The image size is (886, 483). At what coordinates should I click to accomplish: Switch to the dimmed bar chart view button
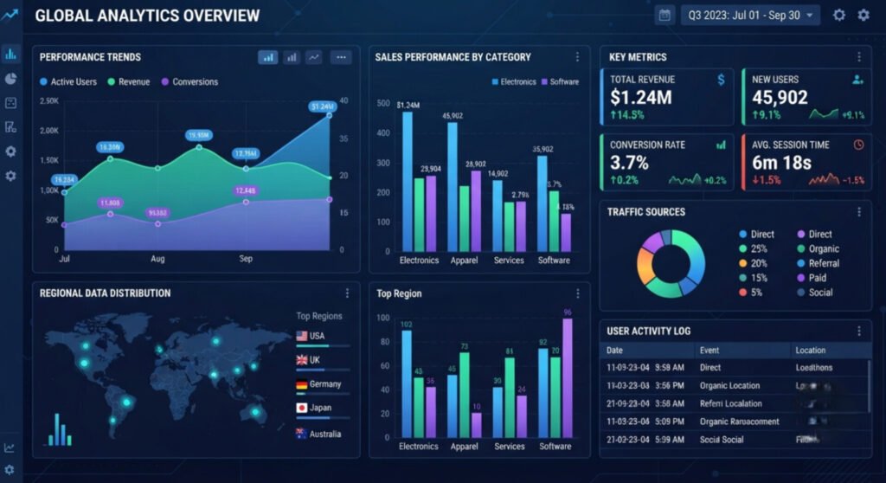(291, 57)
